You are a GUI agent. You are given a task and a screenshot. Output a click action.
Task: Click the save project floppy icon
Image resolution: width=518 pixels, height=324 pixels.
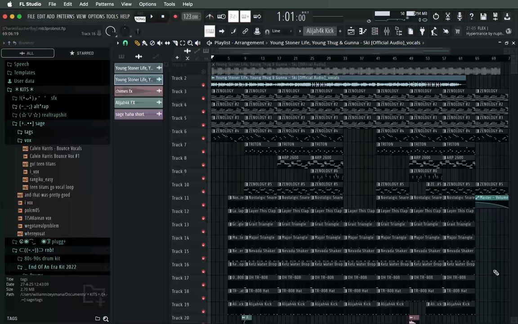point(483,17)
